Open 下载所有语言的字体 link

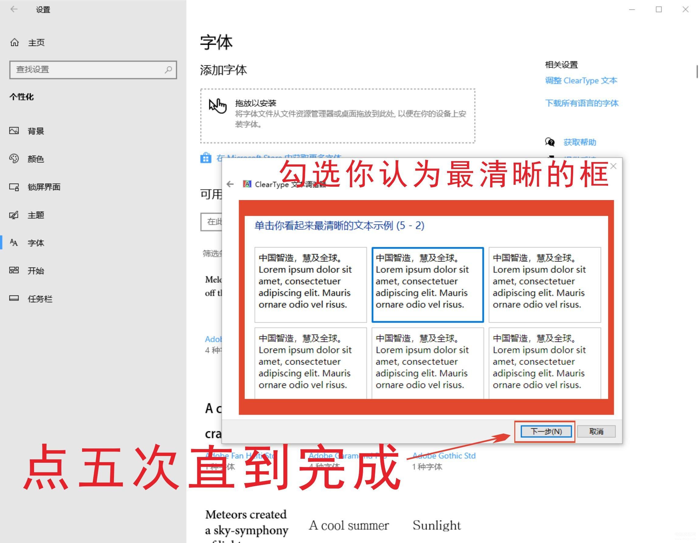tap(582, 103)
